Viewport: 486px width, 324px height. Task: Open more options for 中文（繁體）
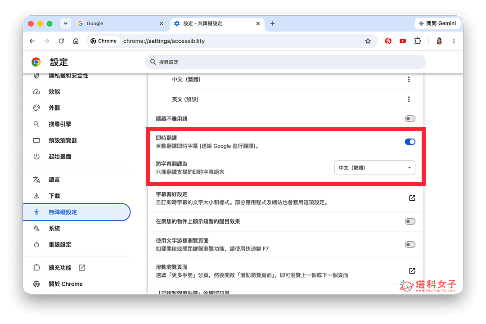[409, 79]
